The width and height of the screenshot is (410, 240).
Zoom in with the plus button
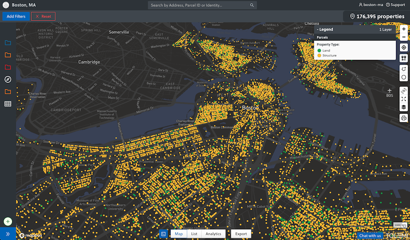coord(404,30)
